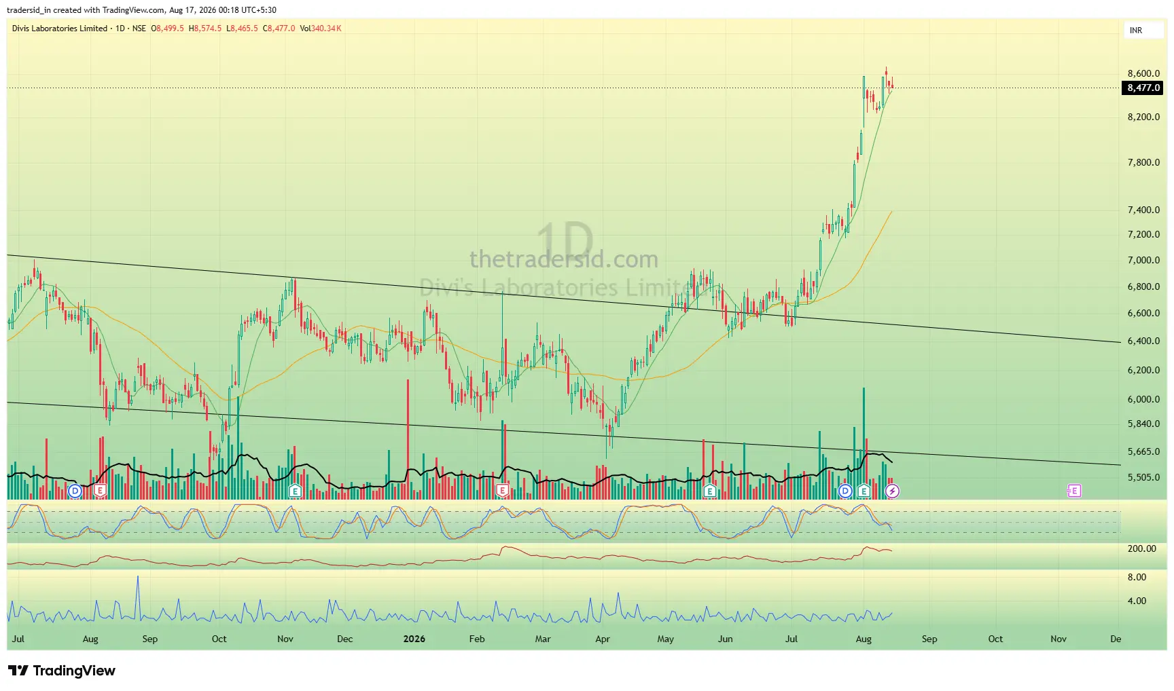
Task: Click the TradingView logo
Action: [62, 671]
